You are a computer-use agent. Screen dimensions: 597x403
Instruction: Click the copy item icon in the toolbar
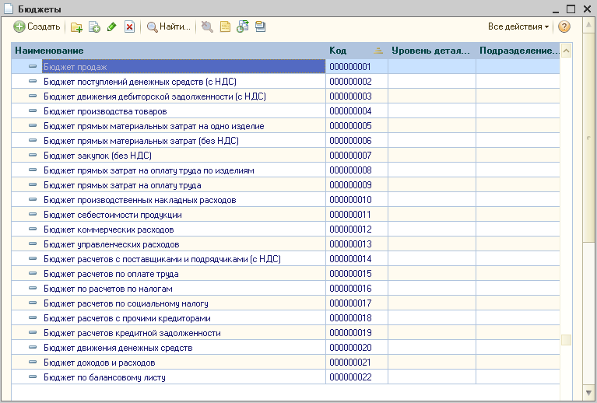(x=94, y=26)
